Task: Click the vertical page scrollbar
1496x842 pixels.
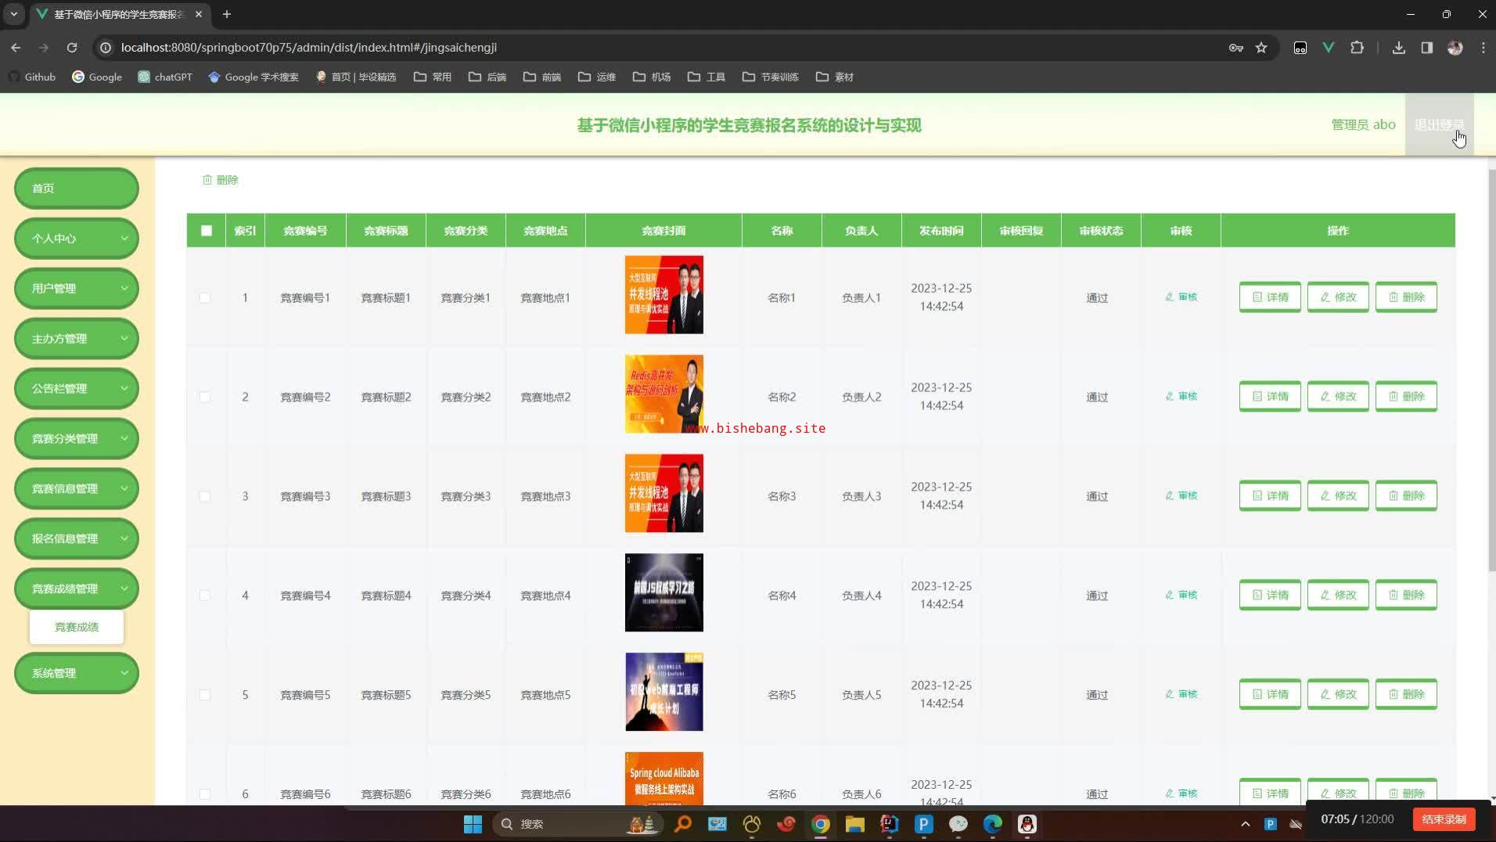Action: click(x=1491, y=368)
